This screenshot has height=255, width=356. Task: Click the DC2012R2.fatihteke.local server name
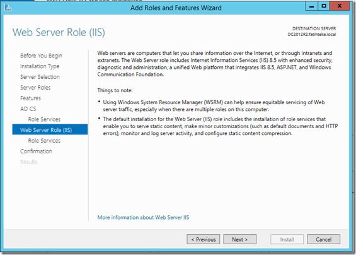(x=312, y=35)
